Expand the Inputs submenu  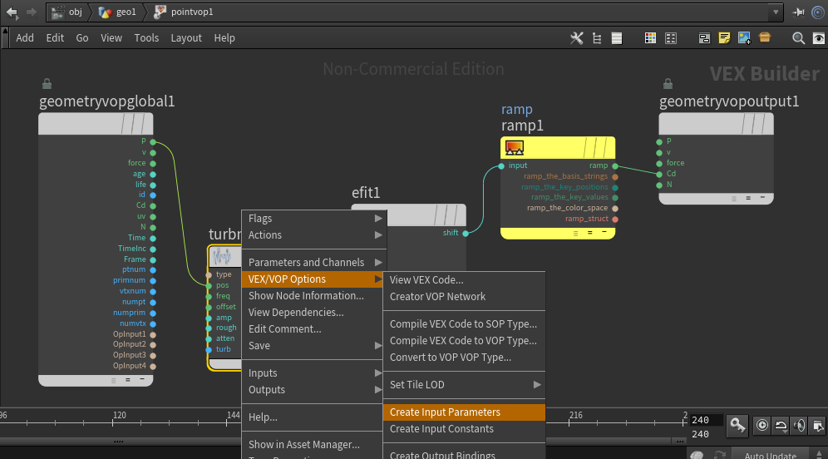pos(314,373)
